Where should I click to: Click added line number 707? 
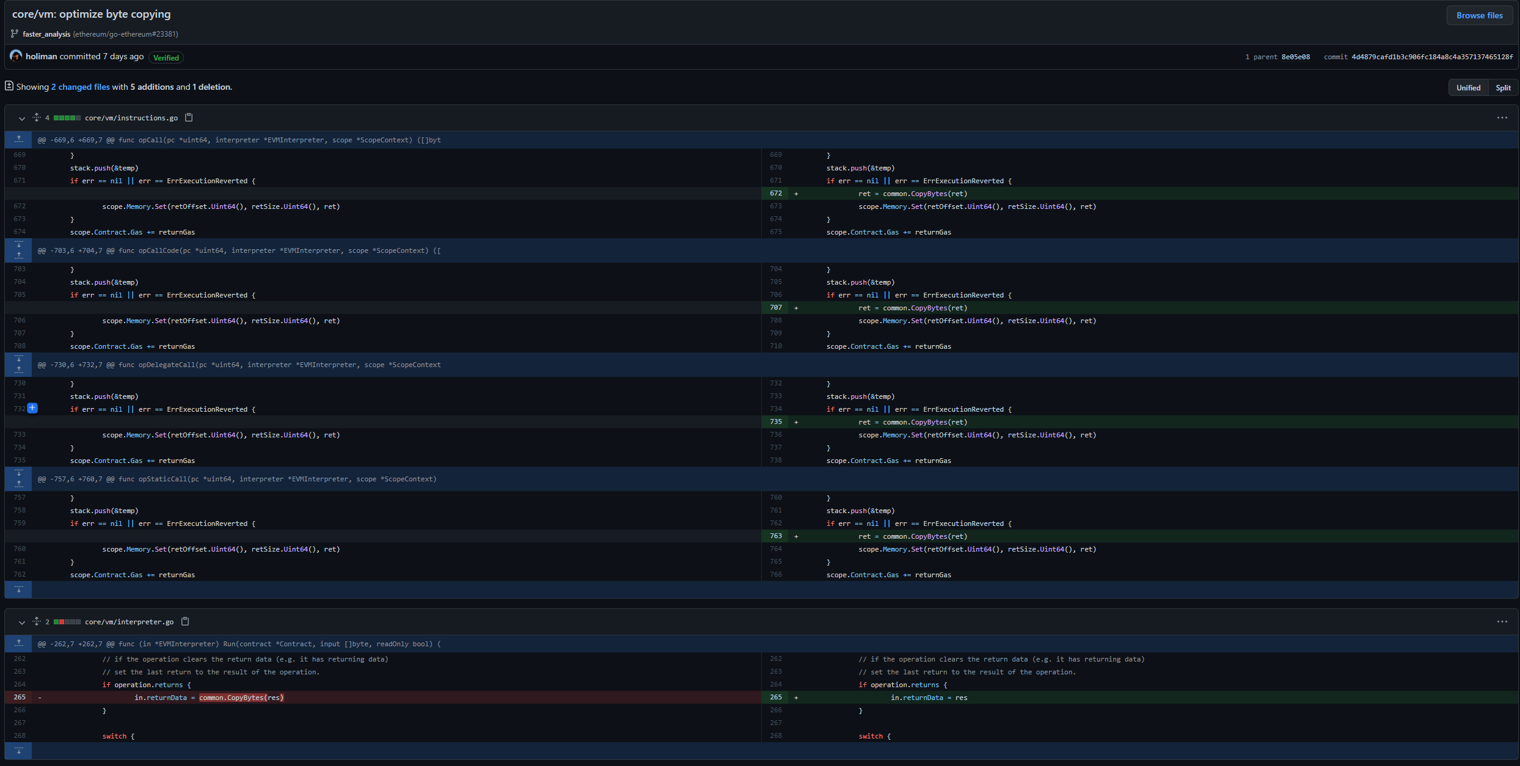click(x=776, y=307)
